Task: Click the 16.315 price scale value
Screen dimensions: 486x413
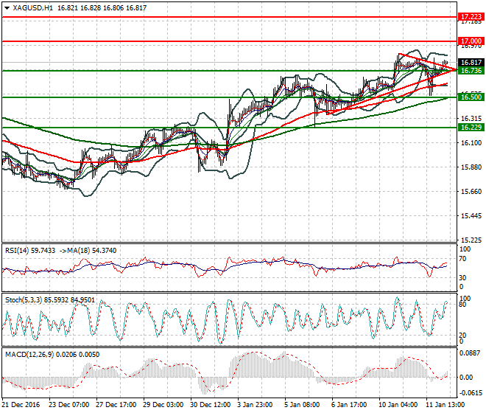Action: (x=471, y=119)
